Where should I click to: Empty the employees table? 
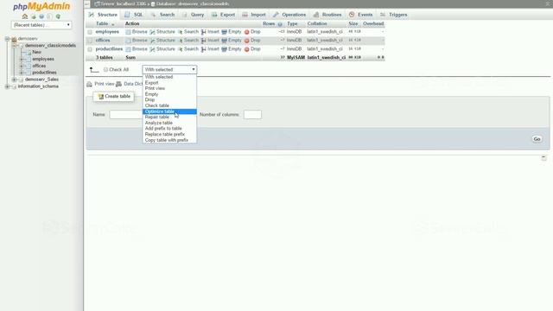pos(232,32)
